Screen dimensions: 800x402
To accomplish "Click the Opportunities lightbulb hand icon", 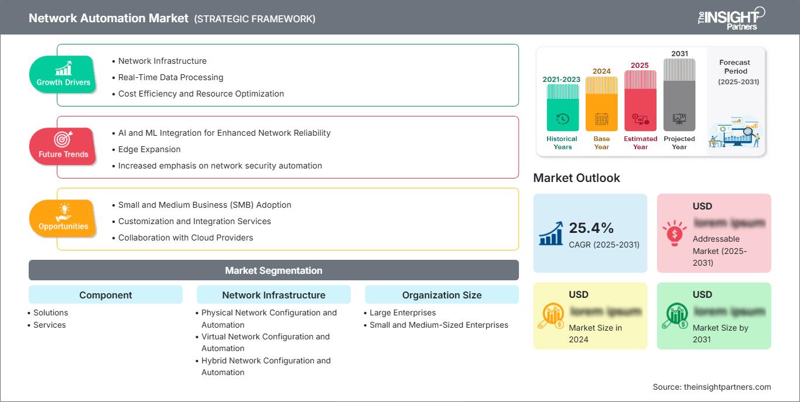I will click(x=63, y=212).
